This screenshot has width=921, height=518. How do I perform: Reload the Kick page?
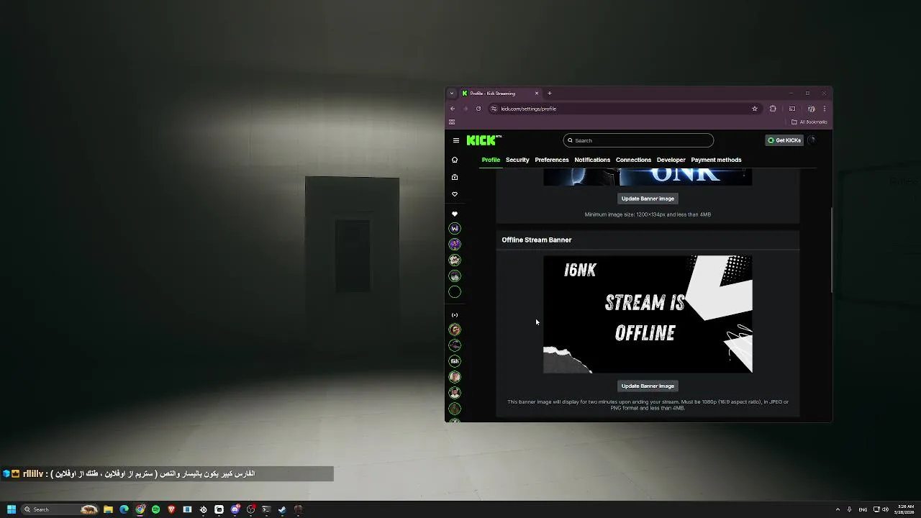tap(478, 109)
